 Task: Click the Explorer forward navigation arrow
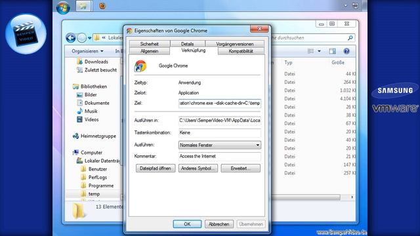(81, 38)
